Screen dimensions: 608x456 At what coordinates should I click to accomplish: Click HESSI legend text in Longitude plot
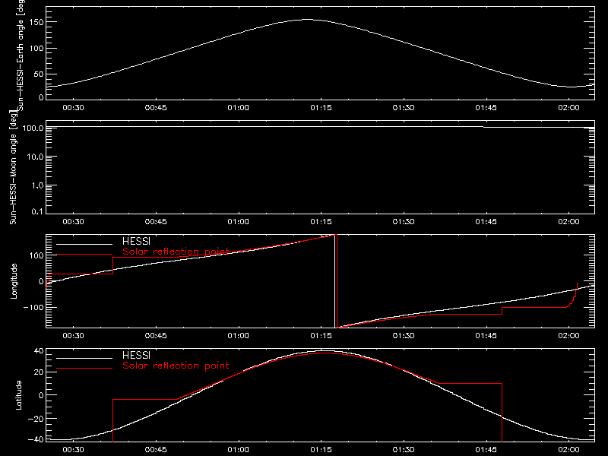(137, 242)
